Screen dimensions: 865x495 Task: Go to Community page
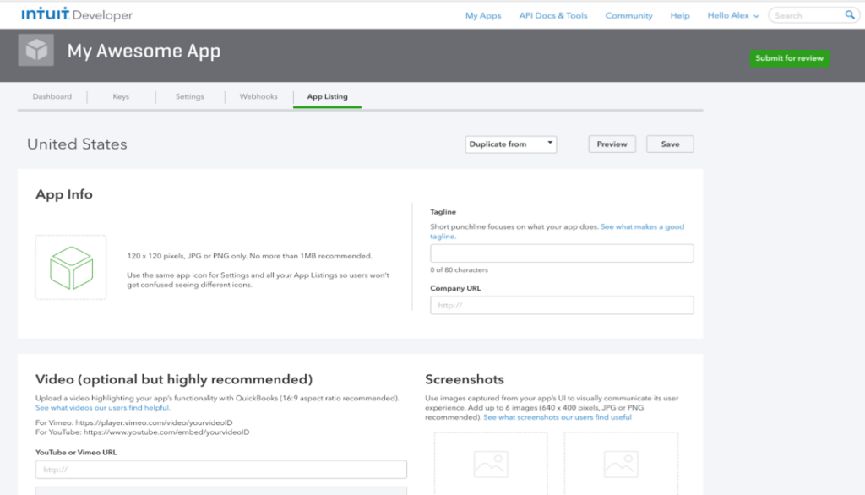[x=628, y=15]
